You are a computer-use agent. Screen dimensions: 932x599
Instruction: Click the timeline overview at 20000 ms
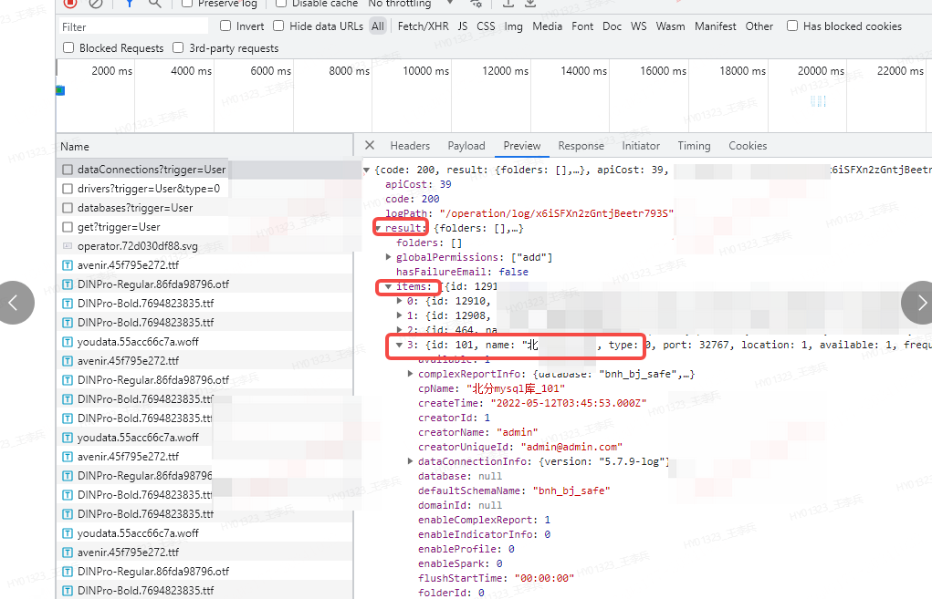coord(821,70)
